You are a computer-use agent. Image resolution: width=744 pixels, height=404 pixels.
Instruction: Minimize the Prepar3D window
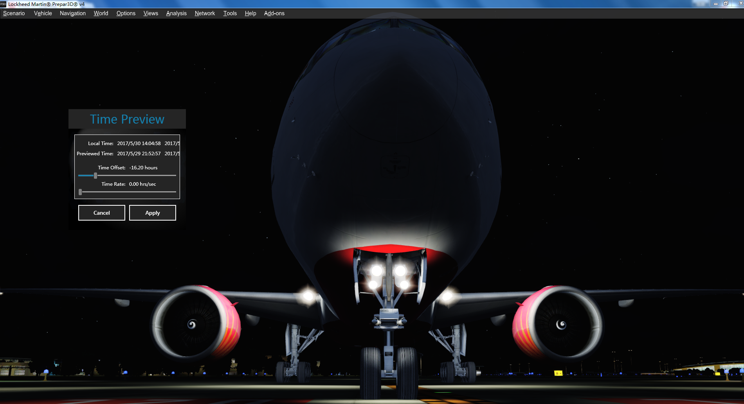click(715, 4)
